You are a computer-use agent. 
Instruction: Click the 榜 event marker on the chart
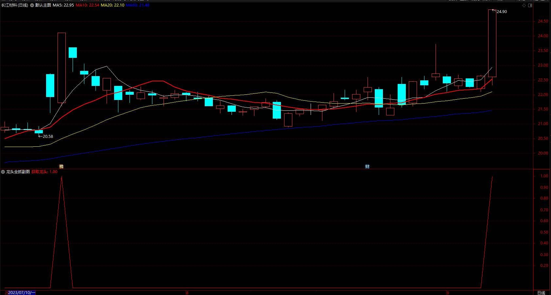coord(61,167)
